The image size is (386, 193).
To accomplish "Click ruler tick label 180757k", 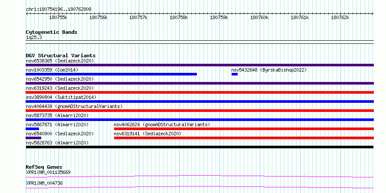I will point(139,17).
